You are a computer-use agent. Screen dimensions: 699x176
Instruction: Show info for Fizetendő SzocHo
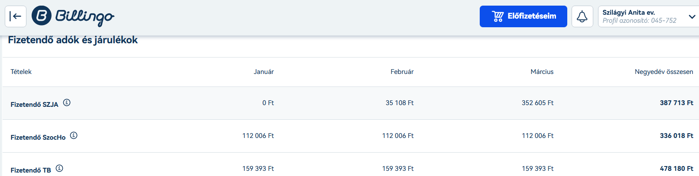click(74, 135)
